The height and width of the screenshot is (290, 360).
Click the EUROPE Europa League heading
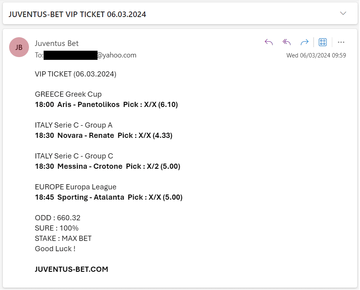76,187
